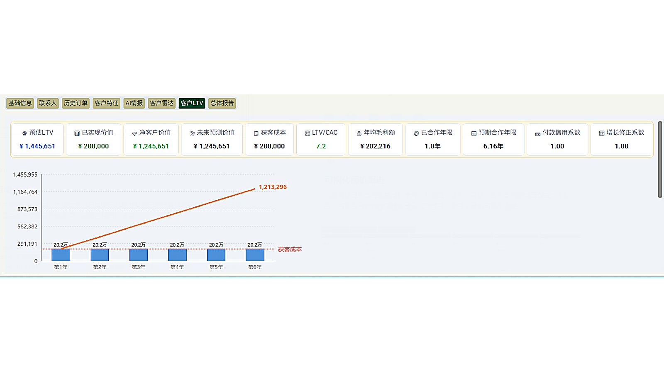This screenshot has width=664, height=373.
Task: Click the 已实现价值 chart icon
Action: click(x=77, y=133)
